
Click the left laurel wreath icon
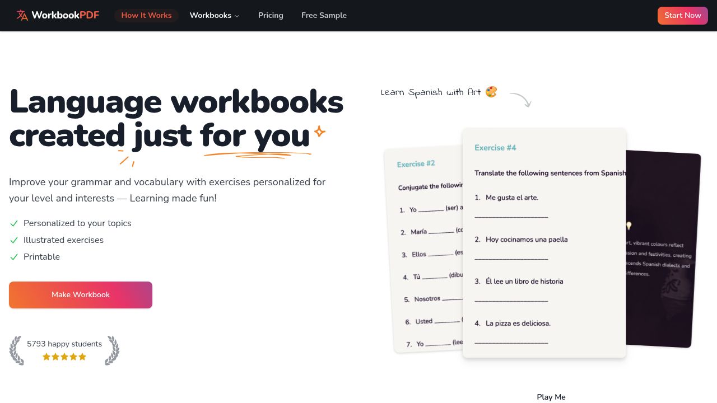pyautogui.click(x=16, y=350)
